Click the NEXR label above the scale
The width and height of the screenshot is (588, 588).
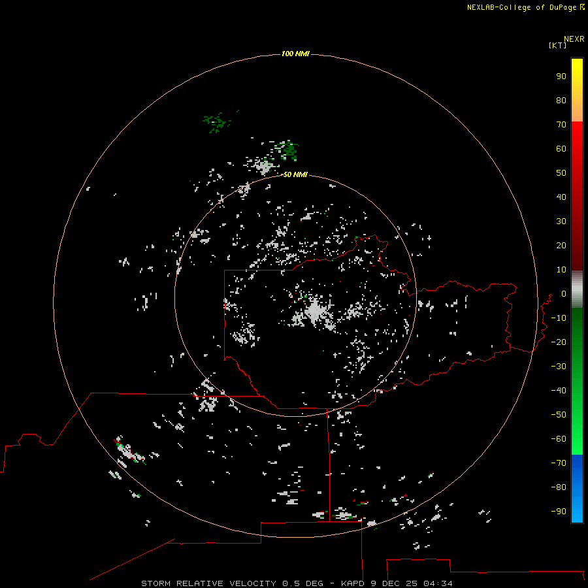tap(574, 39)
